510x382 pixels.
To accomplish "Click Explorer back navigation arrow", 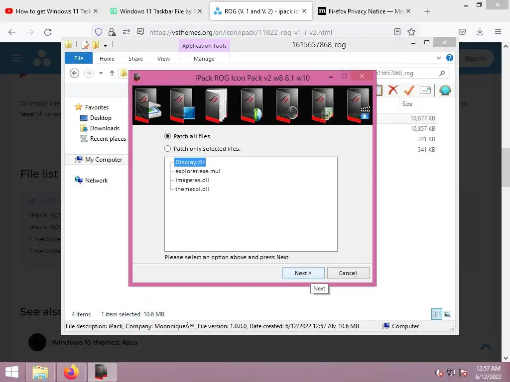I will click(75, 73).
